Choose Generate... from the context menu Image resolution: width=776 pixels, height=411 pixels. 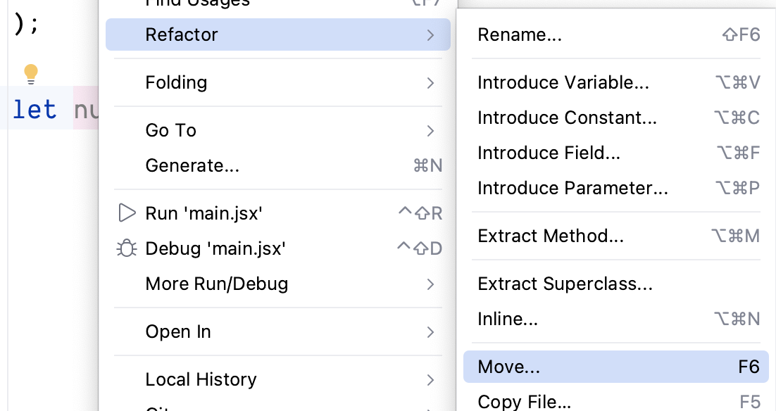pos(192,165)
